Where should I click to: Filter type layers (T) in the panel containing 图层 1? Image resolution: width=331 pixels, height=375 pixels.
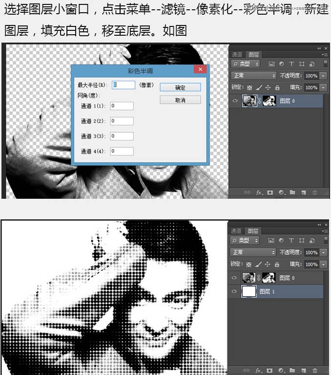click(291, 240)
